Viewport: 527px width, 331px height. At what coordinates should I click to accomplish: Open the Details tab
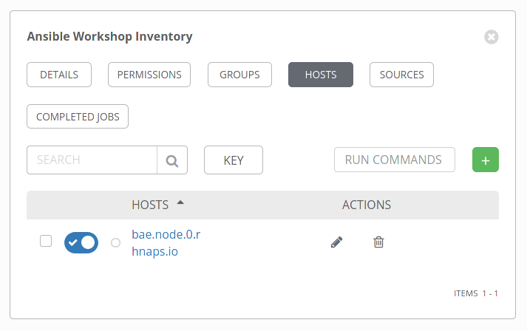(59, 75)
